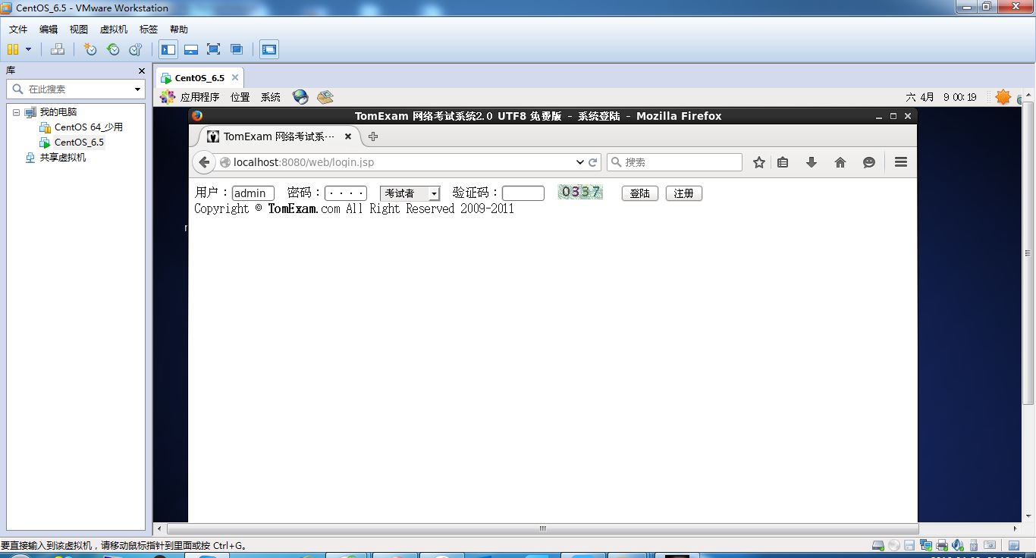1036x558 pixels.
Task: Launch the text editor icon in GNOME panel
Action: 325,97
